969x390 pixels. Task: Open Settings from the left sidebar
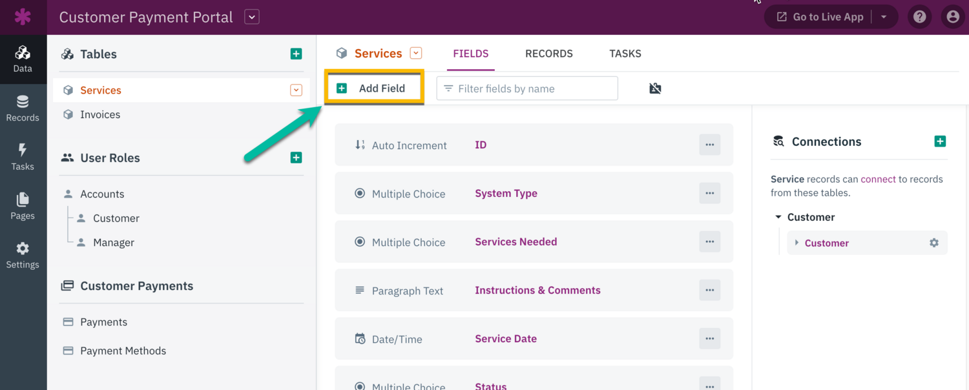23,255
